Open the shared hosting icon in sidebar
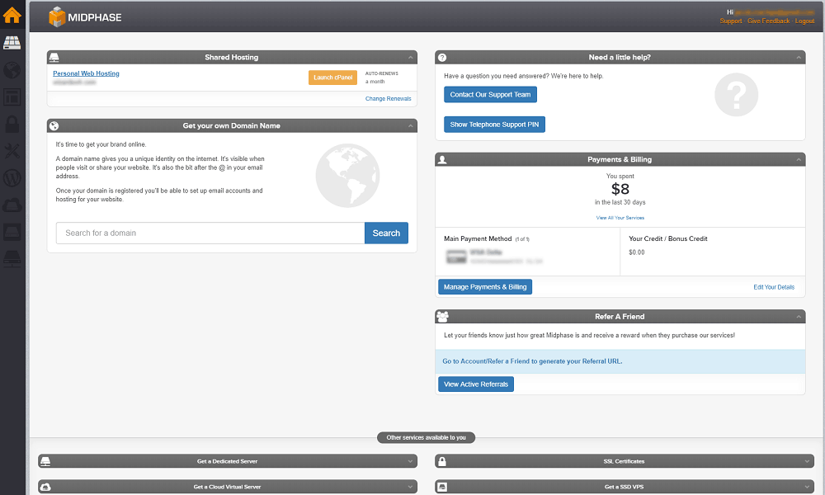825x495 pixels. pyautogui.click(x=12, y=43)
